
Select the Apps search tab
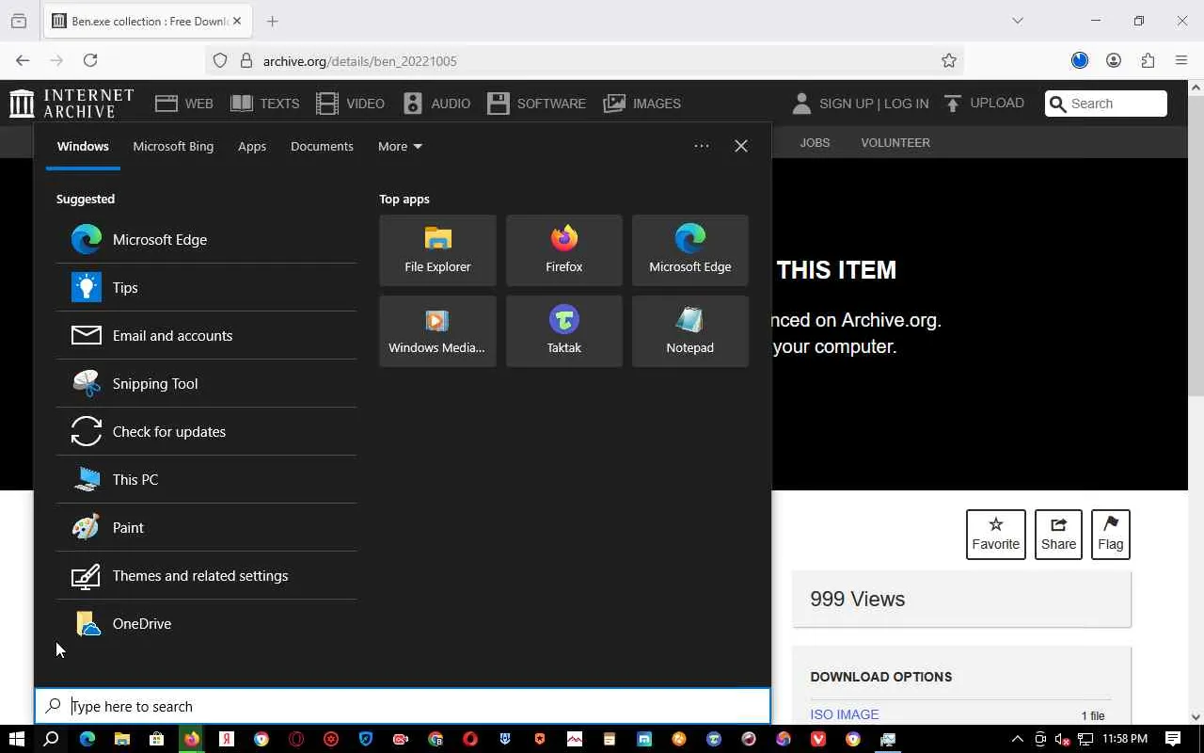[x=252, y=146]
